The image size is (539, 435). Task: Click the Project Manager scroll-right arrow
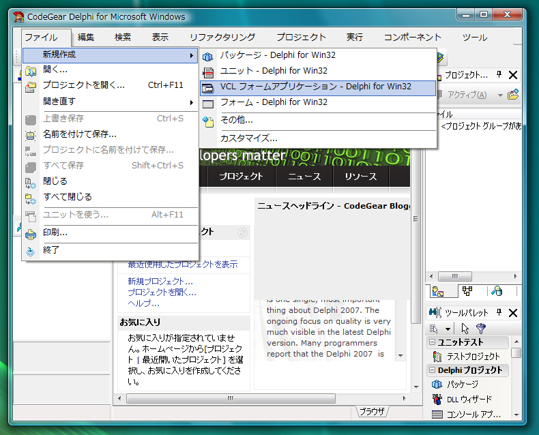click(515, 276)
